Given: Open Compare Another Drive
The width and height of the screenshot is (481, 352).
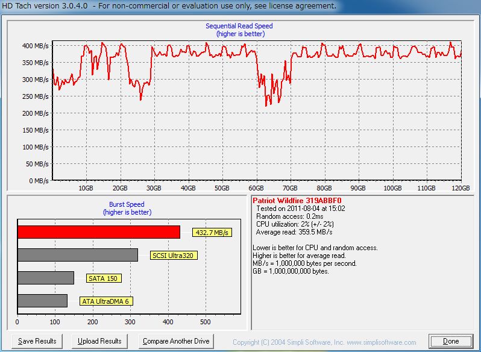Looking at the screenshot, I should 176,341.
